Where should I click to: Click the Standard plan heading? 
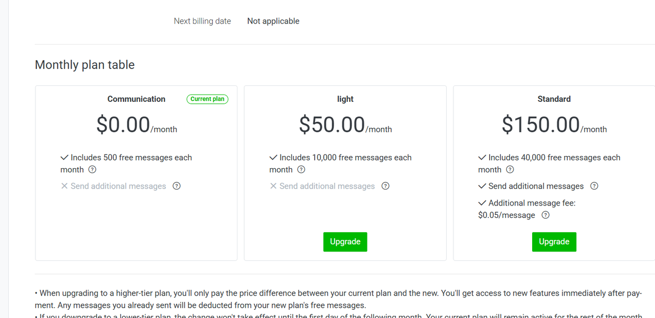pos(554,99)
